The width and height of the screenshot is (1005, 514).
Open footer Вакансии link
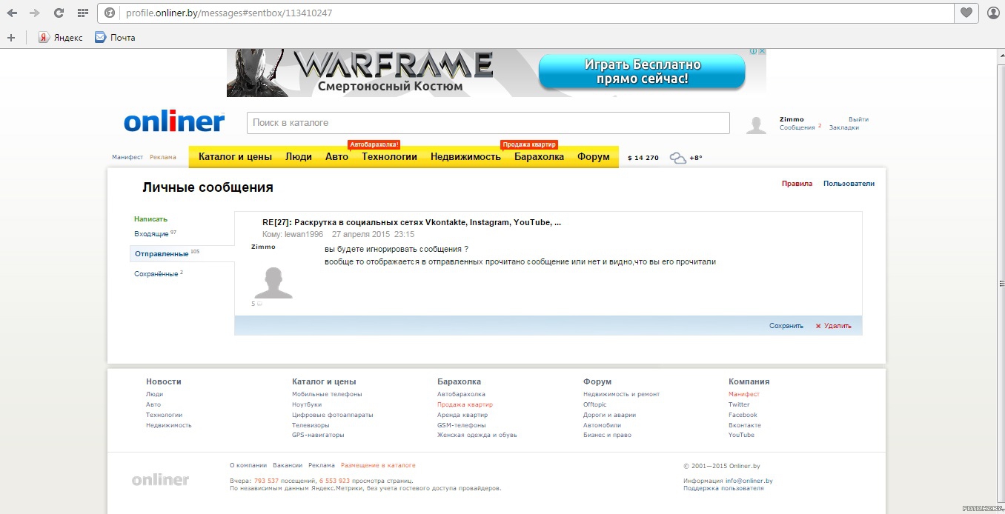[x=288, y=465]
